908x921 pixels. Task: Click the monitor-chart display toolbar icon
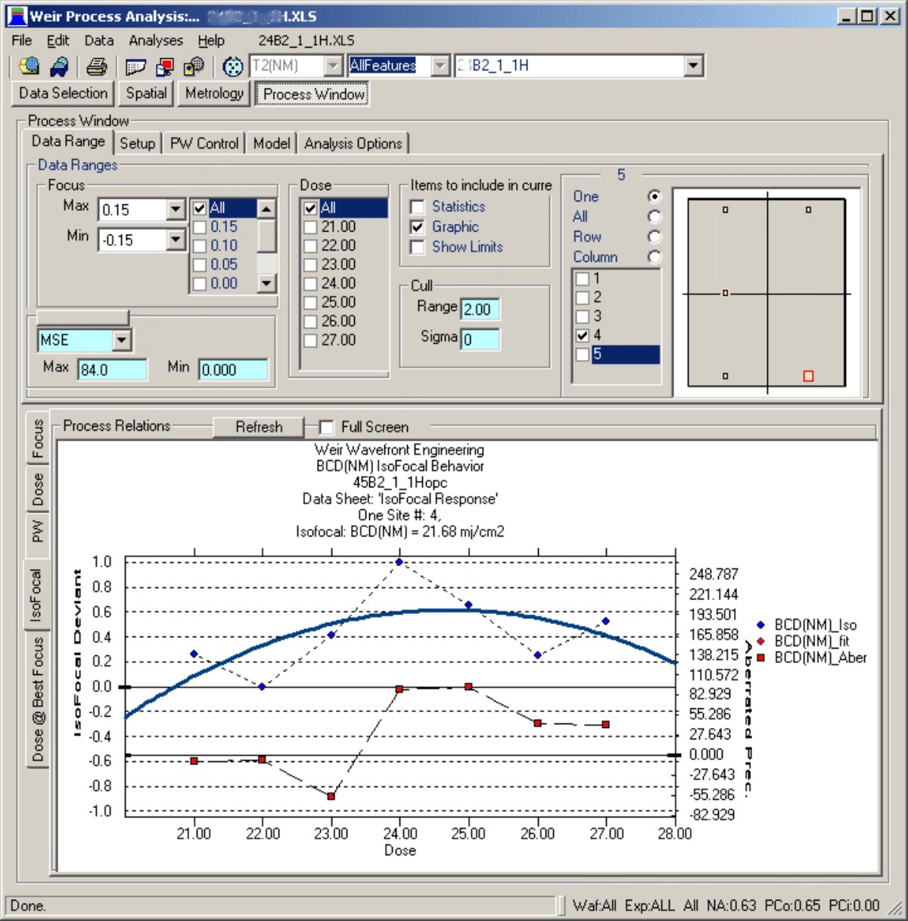(x=163, y=67)
